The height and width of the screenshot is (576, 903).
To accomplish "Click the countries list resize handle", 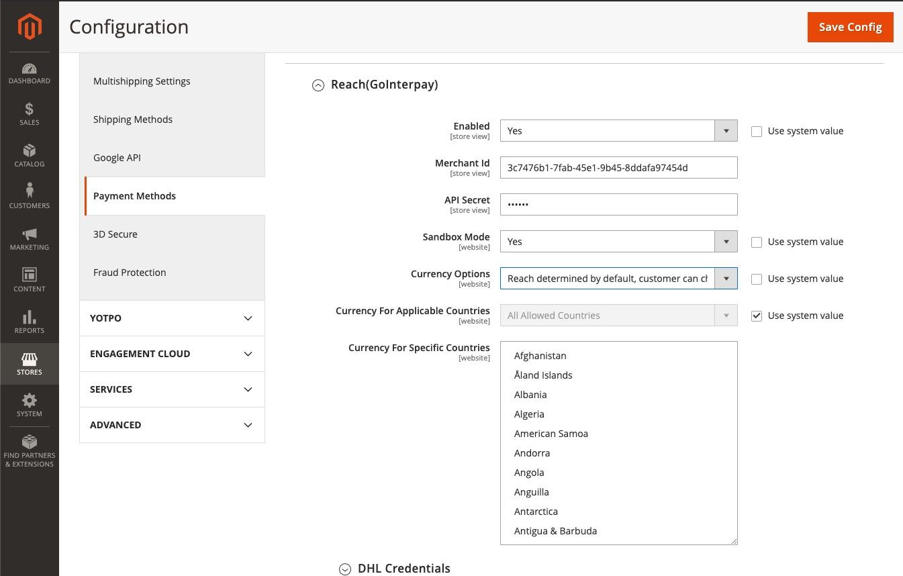I will (733, 540).
